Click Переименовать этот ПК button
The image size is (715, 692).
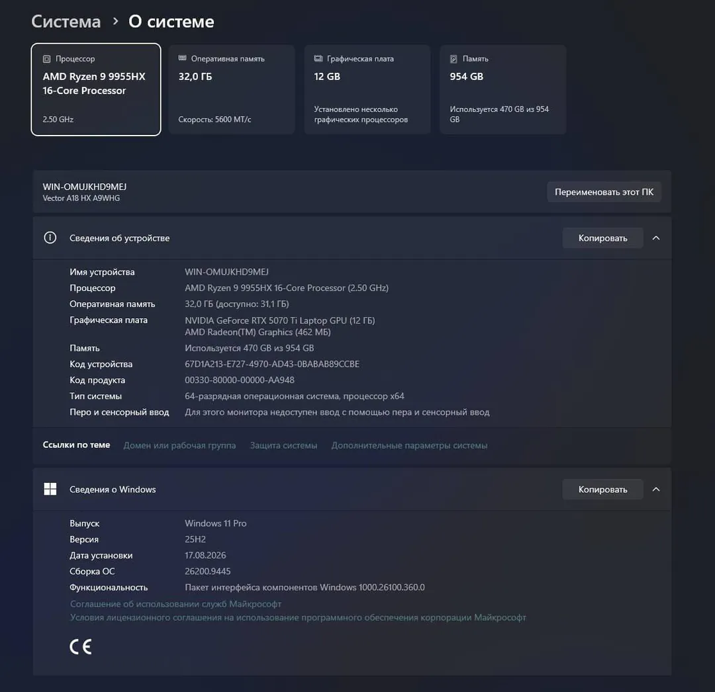(x=604, y=192)
